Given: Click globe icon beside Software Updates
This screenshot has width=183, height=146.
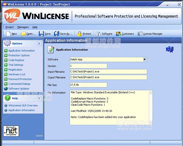Looking at the screenshot, I should 6,89.
